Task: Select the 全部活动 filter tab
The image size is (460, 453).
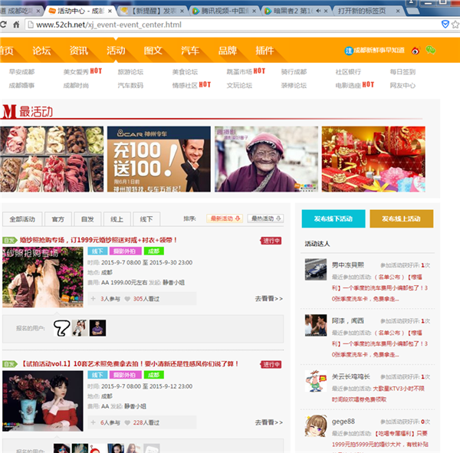Action: [x=22, y=219]
